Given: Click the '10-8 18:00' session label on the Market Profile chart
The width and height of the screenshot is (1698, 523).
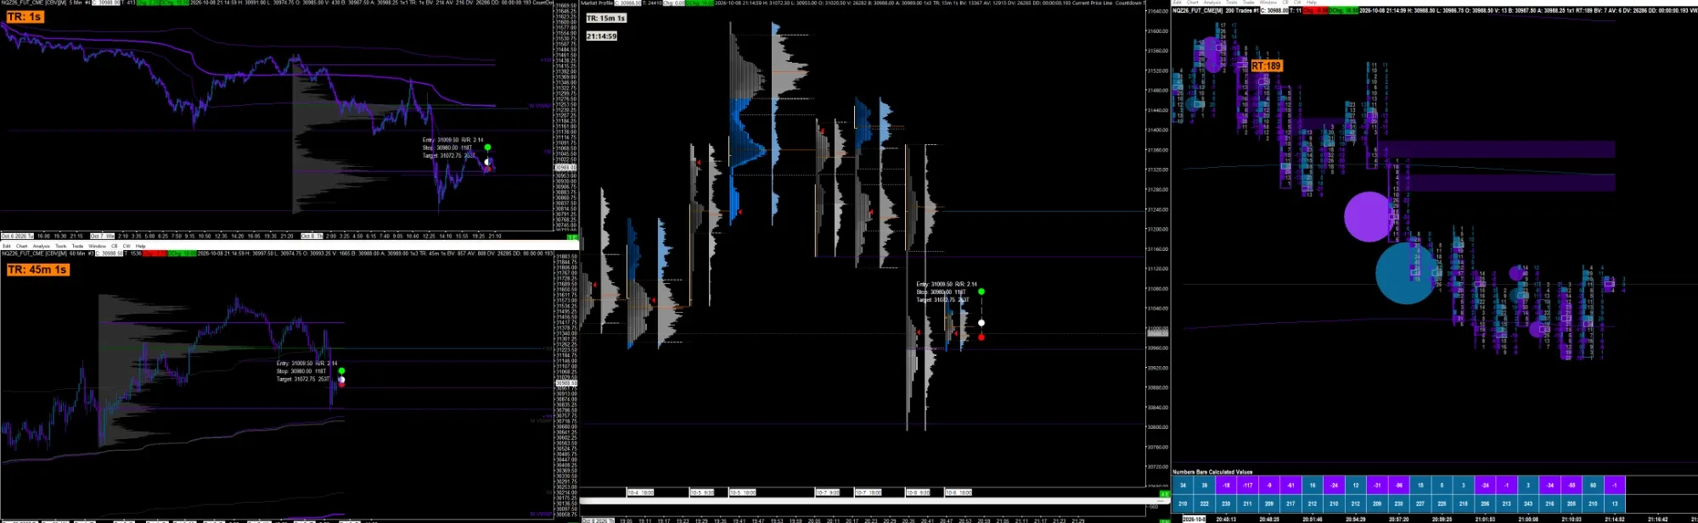Looking at the screenshot, I should pyautogui.click(x=958, y=492).
